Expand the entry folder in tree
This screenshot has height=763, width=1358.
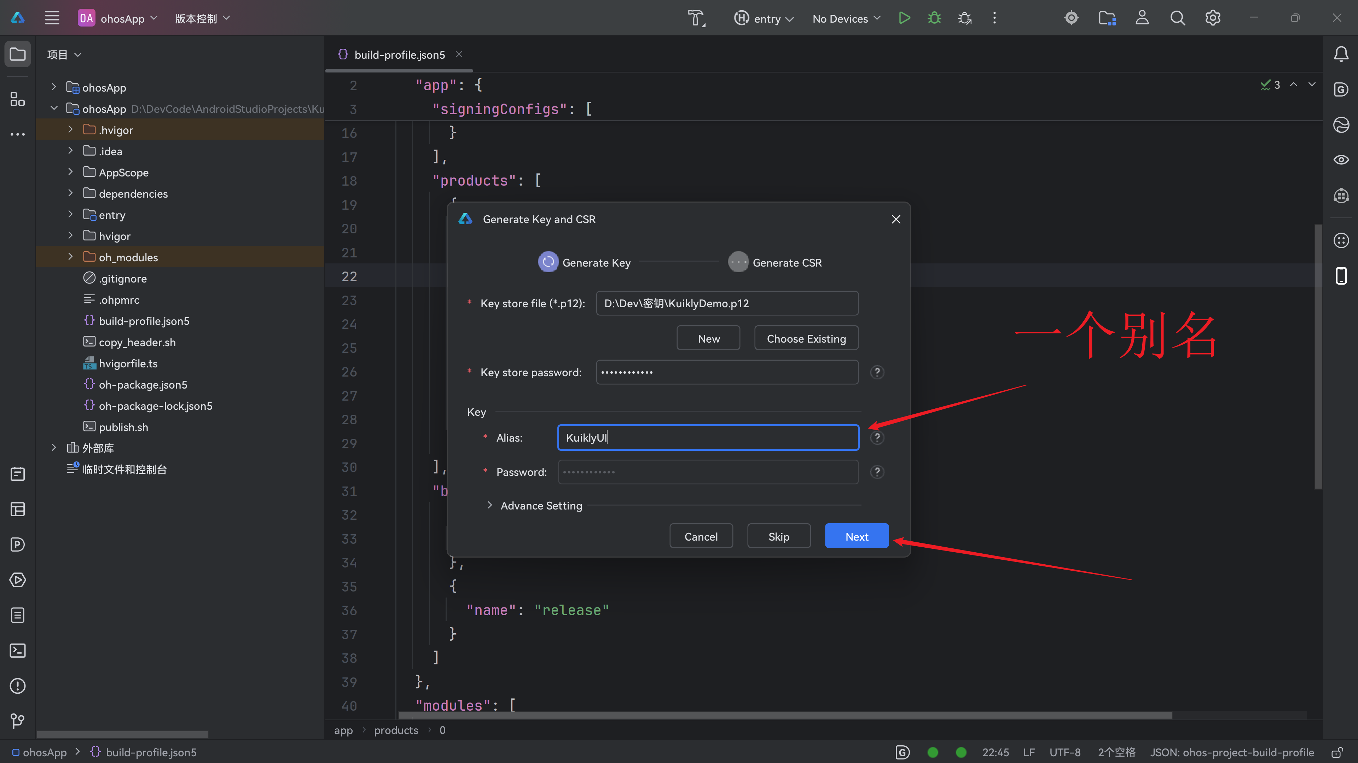[x=70, y=215]
